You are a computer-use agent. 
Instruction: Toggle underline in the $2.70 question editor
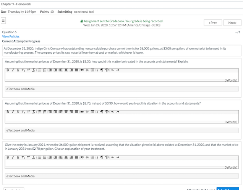18,112
